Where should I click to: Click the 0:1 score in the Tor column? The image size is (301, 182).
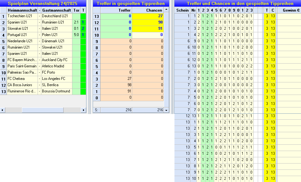pos(76,29)
